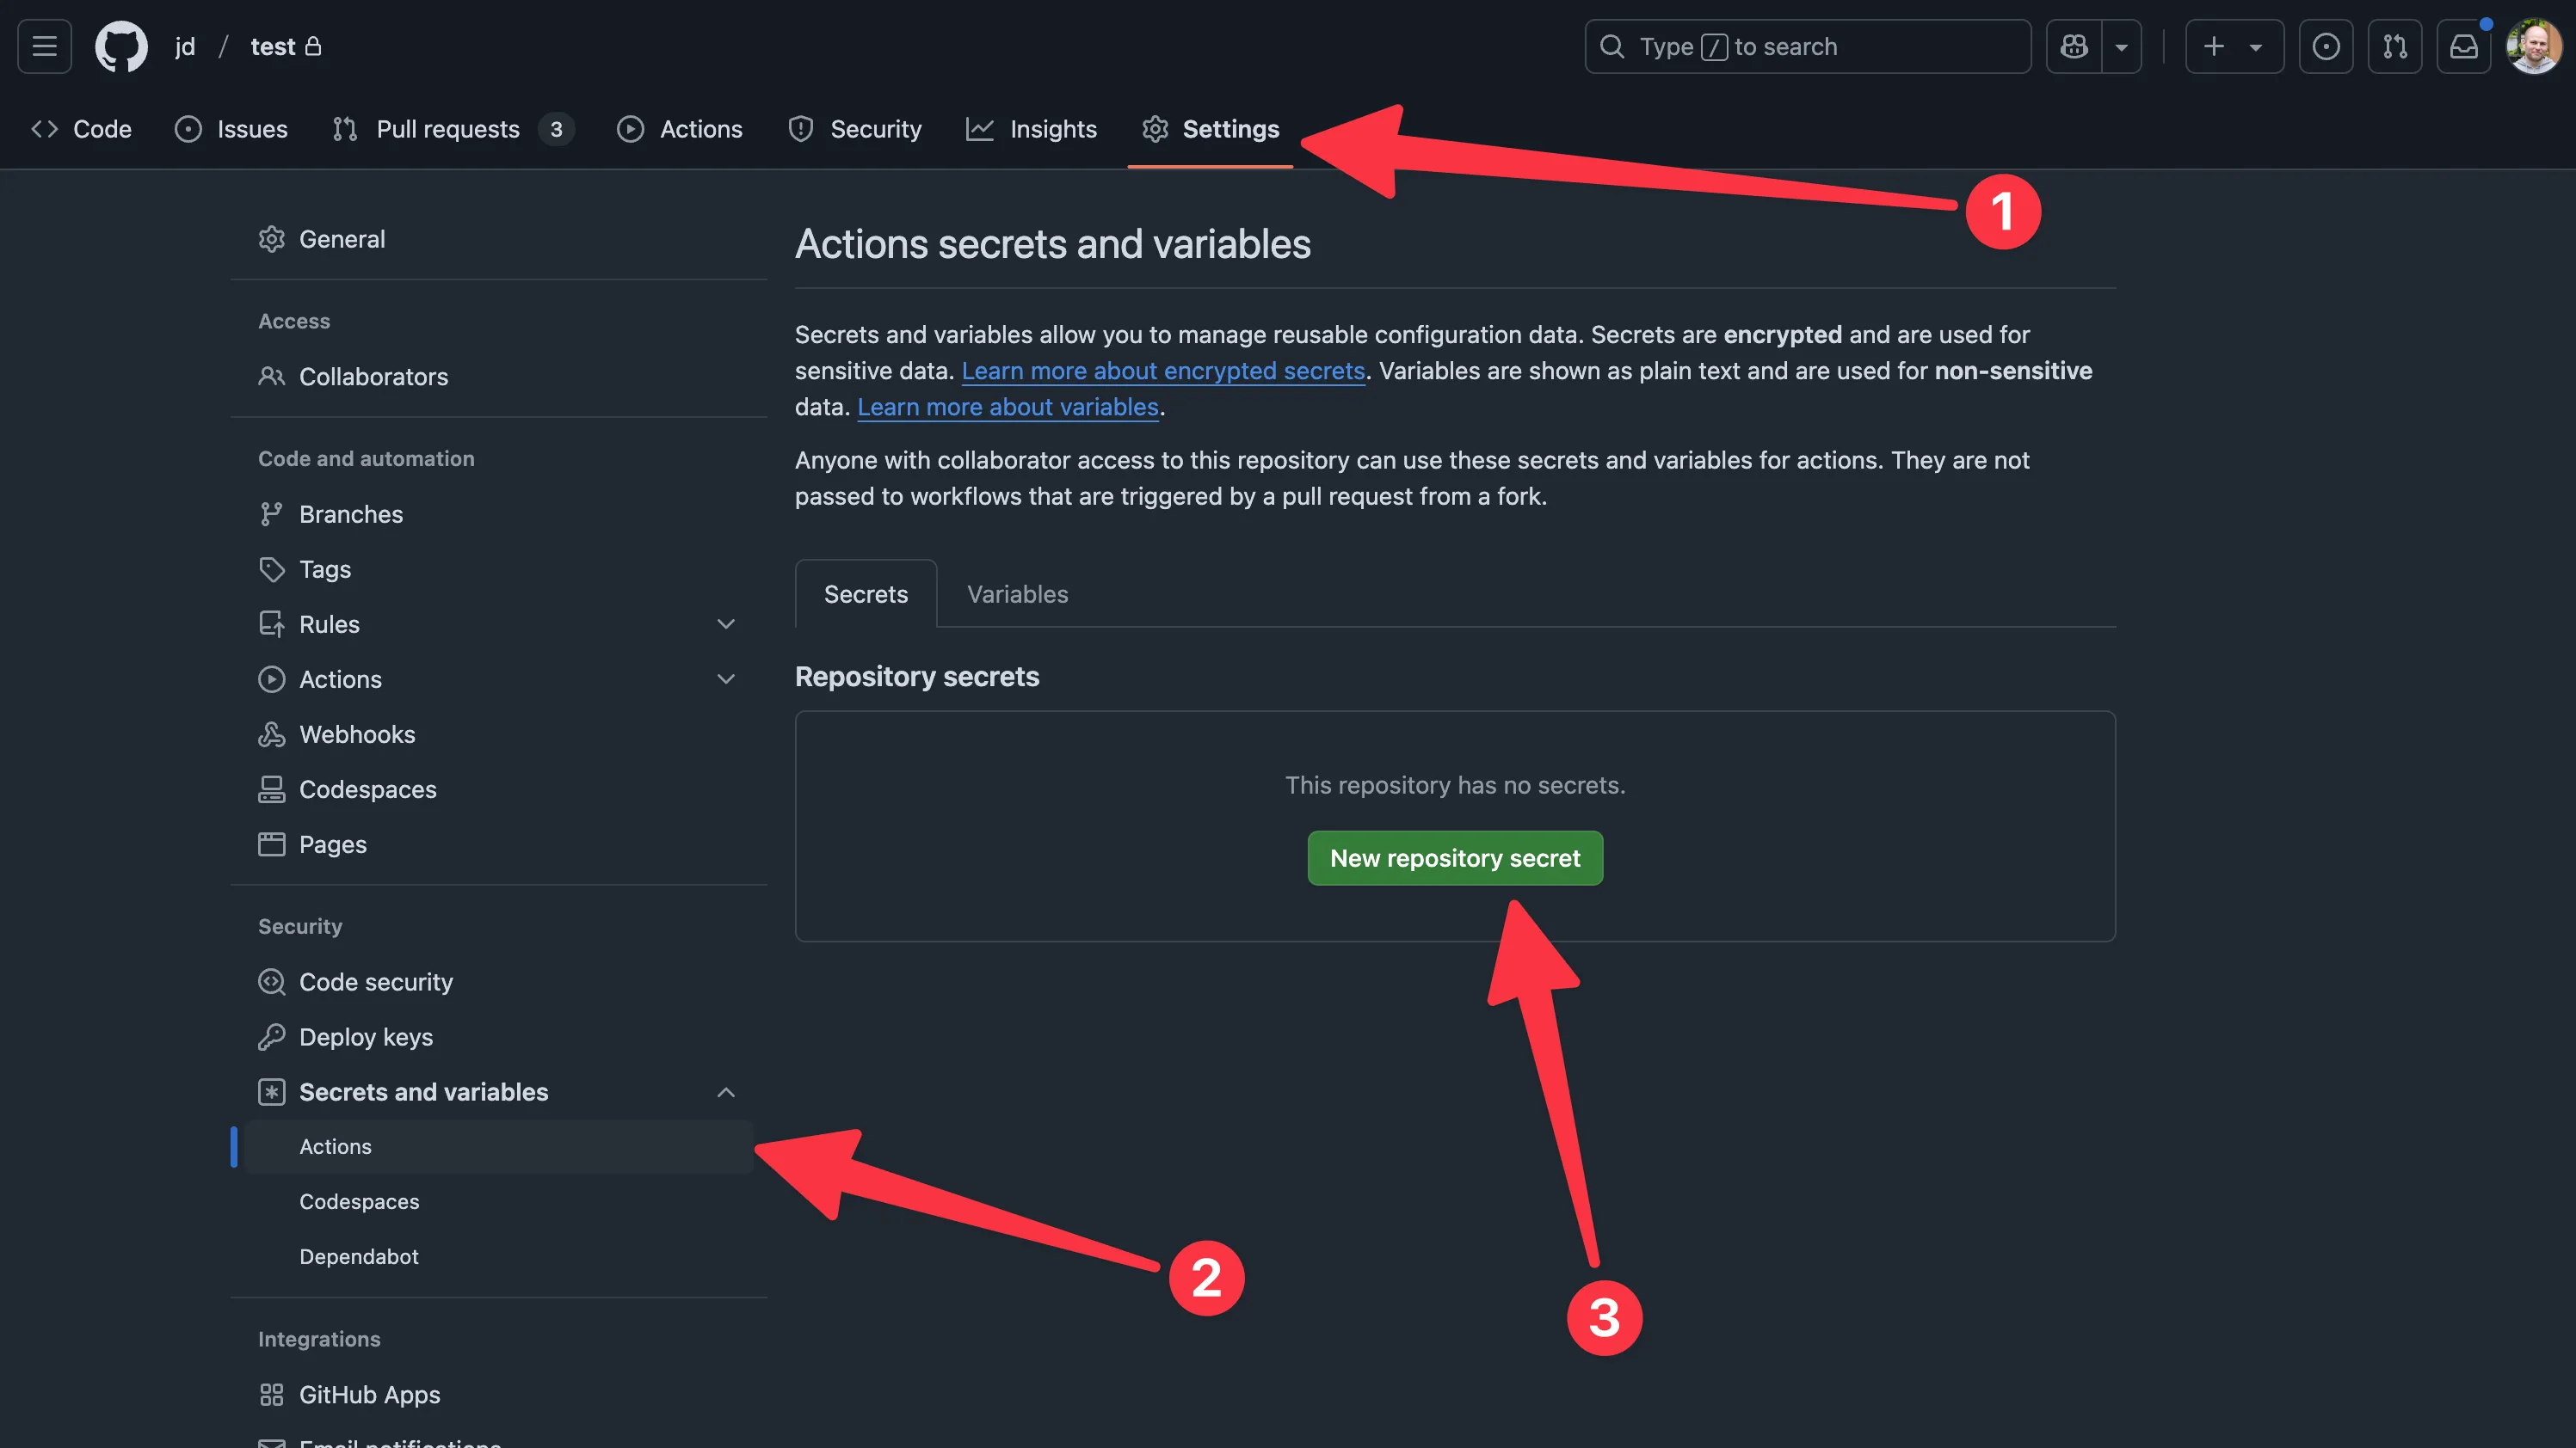2576x1448 pixels.
Task: Switch to the Variables tab
Action: [1015, 592]
